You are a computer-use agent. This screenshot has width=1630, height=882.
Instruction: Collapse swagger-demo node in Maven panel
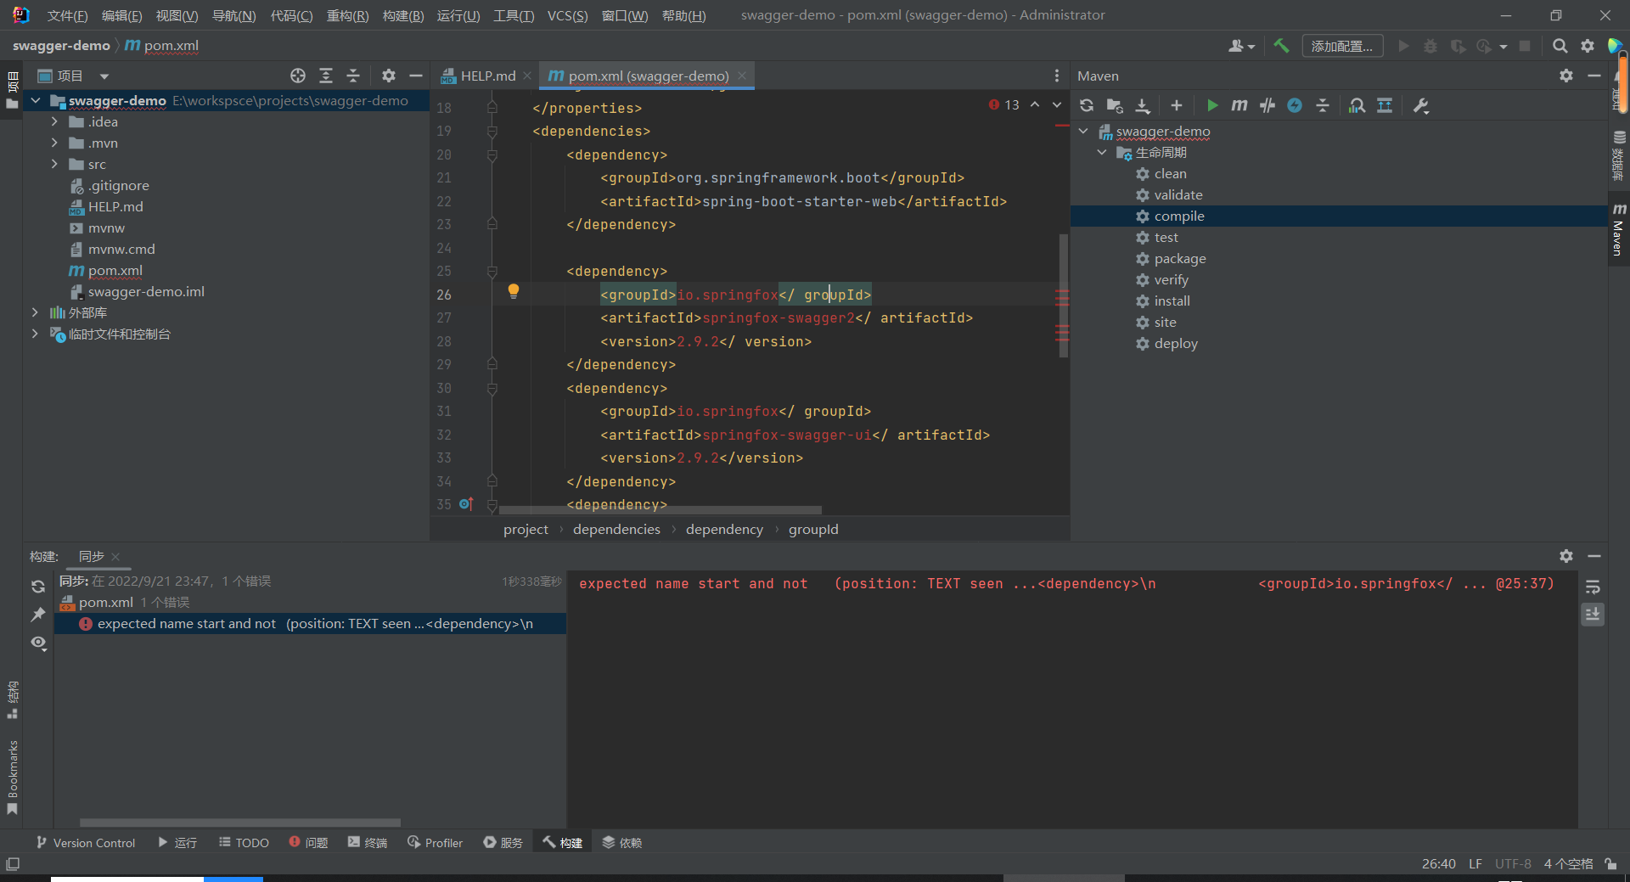[x=1083, y=131]
